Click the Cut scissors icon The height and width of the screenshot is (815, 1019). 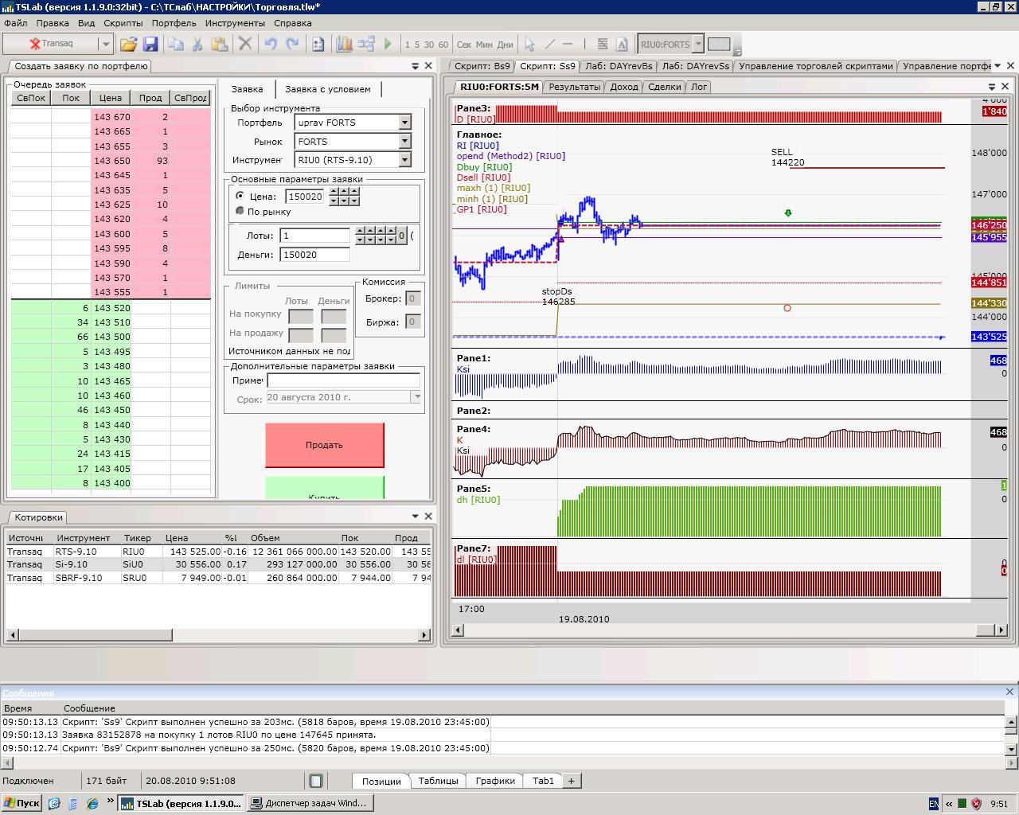(x=197, y=45)
